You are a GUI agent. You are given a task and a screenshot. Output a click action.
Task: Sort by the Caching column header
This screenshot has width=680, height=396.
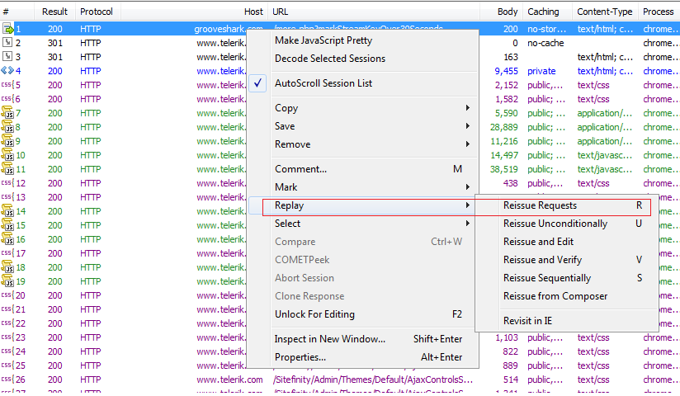(547, 12)
